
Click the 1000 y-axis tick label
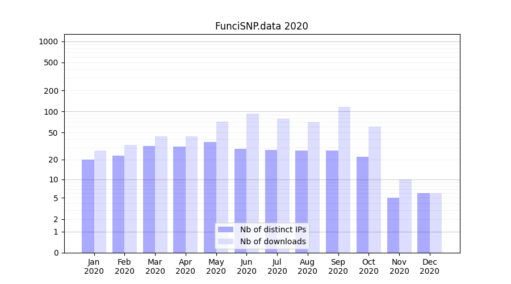48,41
